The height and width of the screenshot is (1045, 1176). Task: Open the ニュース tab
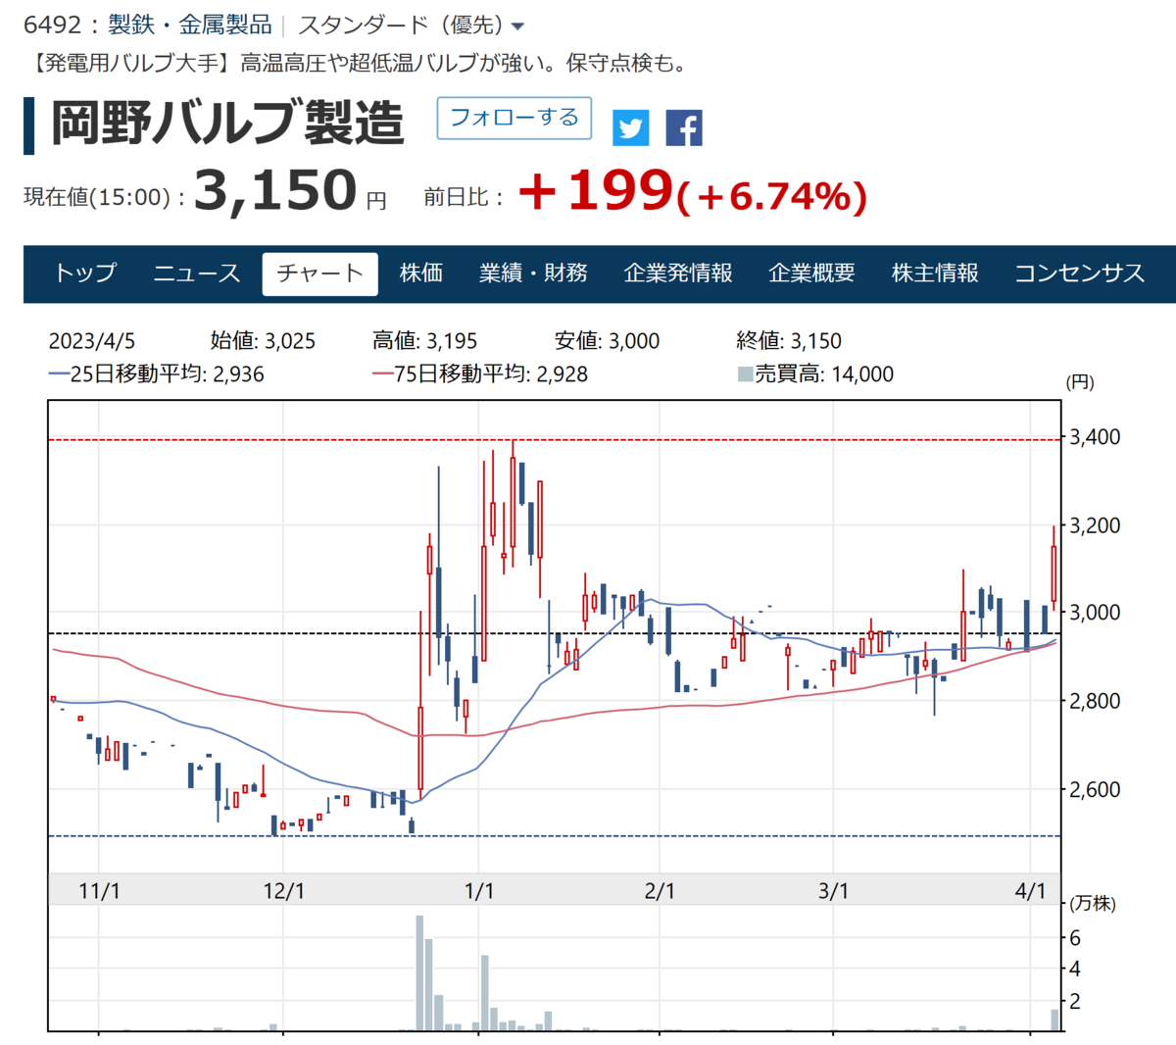[x=196, y=274]
